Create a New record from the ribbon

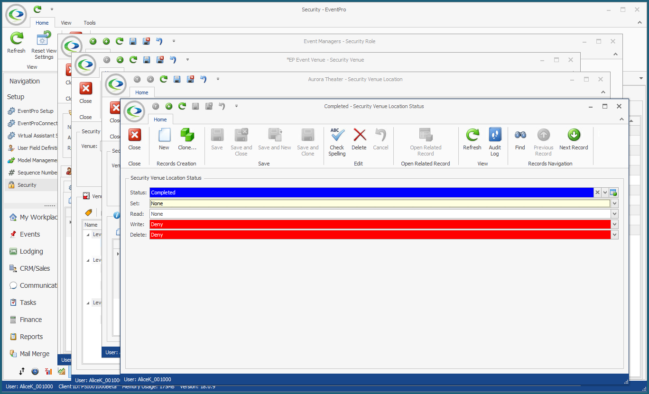point(164,140)
